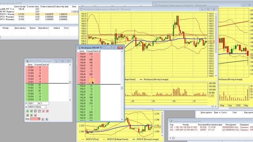
Task: Click the Заявка column header in the trades table
Action: pos(57,28)
